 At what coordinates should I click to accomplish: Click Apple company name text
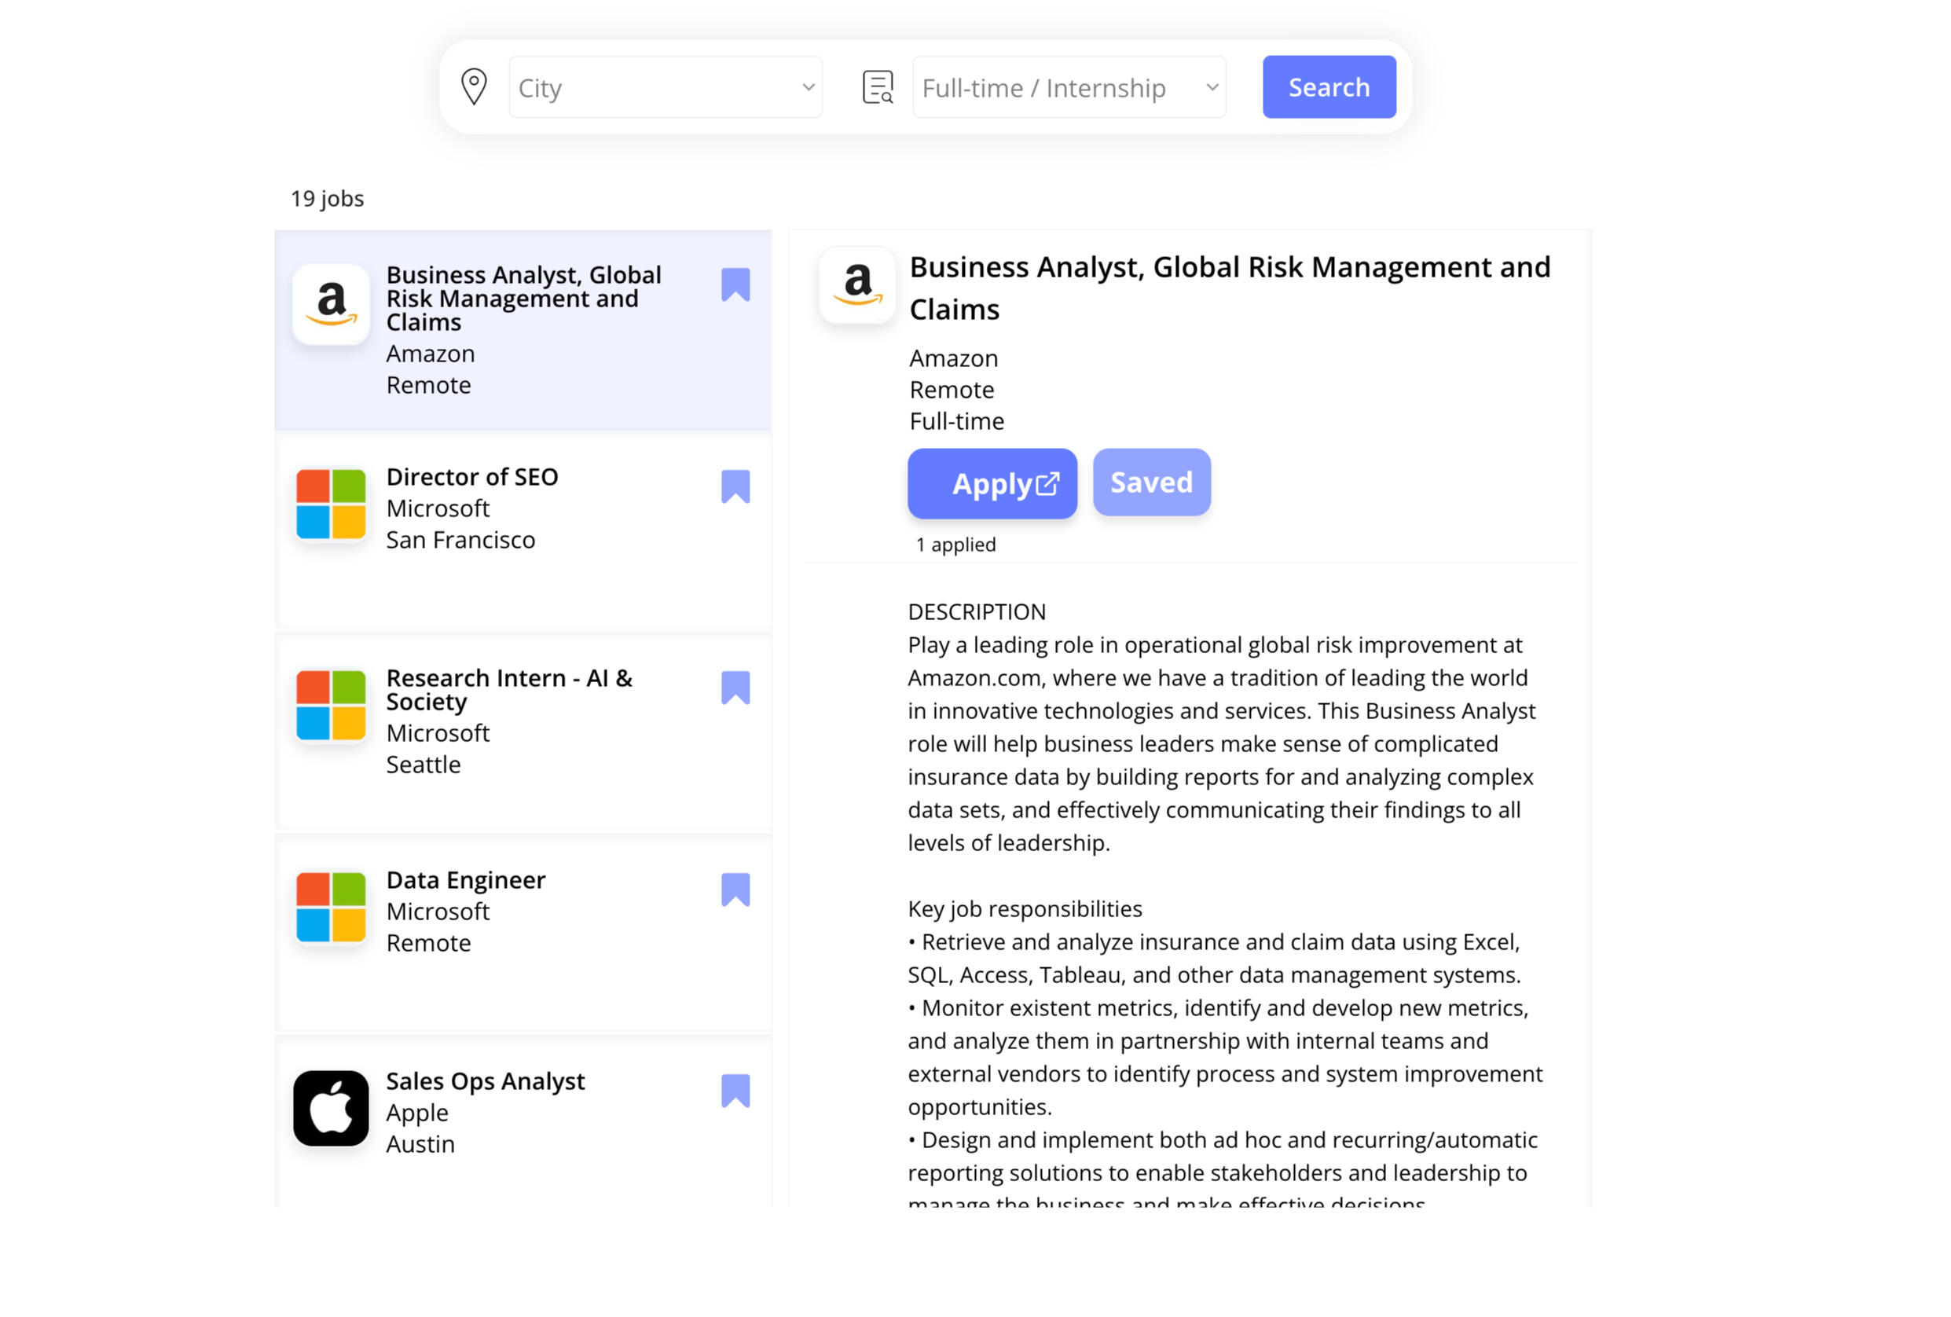tap(417, 1113)
